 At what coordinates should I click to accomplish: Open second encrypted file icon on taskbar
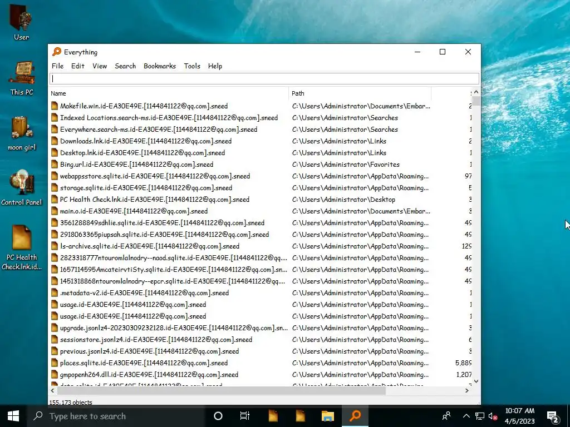coord(301,416)
